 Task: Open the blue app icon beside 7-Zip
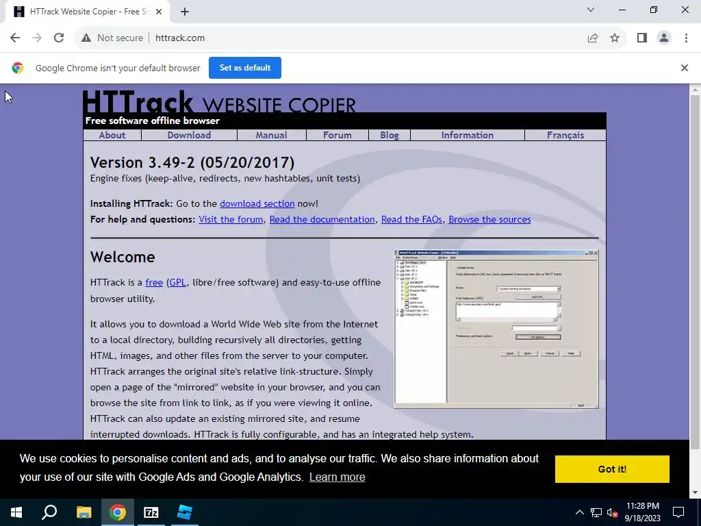point(185,512)
